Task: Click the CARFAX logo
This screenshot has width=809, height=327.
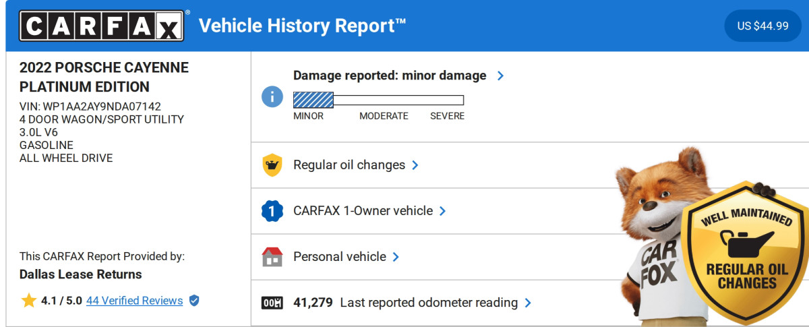Action: click(x=101, y=26)
